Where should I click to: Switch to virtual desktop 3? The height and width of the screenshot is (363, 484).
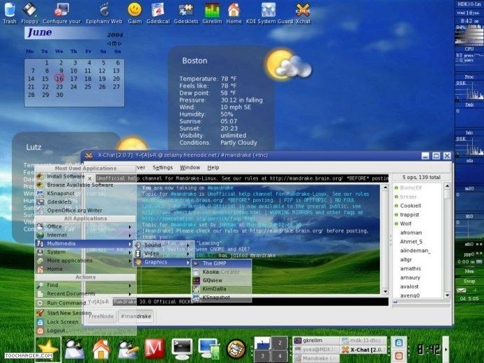(x=262, y=355)
